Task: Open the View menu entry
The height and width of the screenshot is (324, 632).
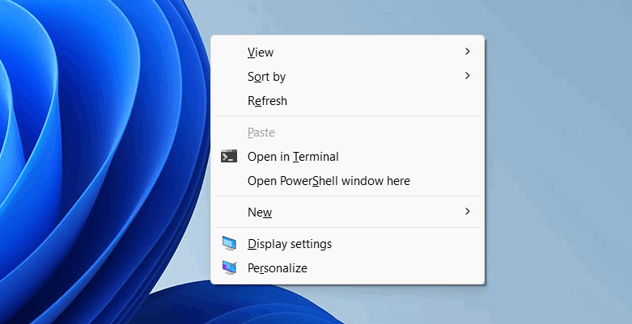Action: pyautogui.click(x=347, y=52)
